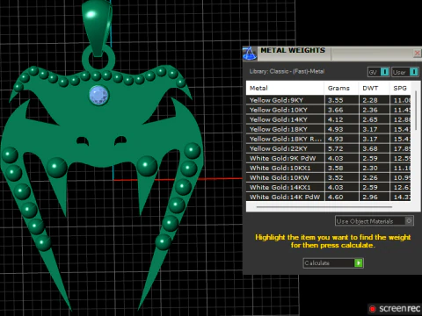422x316 pixels.
Task: Sort by the Metal column header
Action: tap(285, 88)
